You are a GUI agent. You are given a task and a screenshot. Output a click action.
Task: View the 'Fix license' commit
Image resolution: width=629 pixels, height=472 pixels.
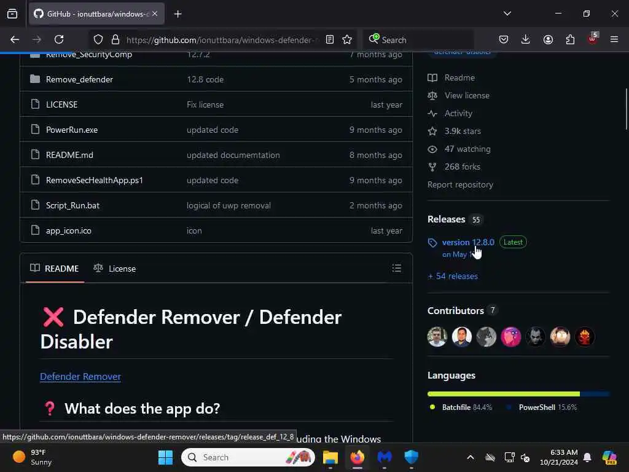[205, 104]
